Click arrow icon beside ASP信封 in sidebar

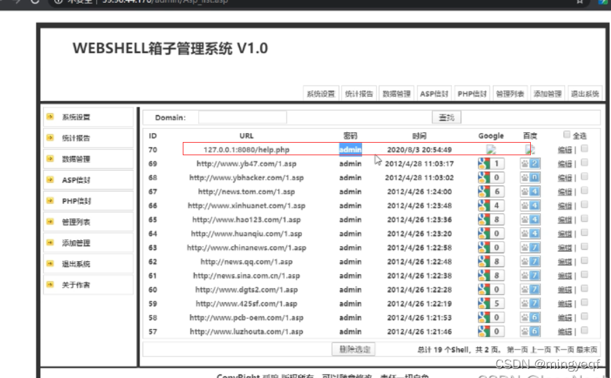tap(50, 180)
